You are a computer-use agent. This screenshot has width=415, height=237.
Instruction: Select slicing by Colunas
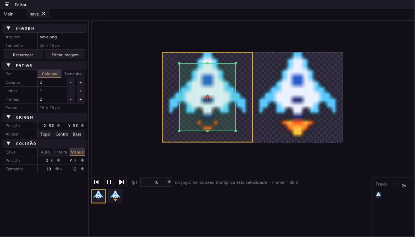(x=49, y=74)
